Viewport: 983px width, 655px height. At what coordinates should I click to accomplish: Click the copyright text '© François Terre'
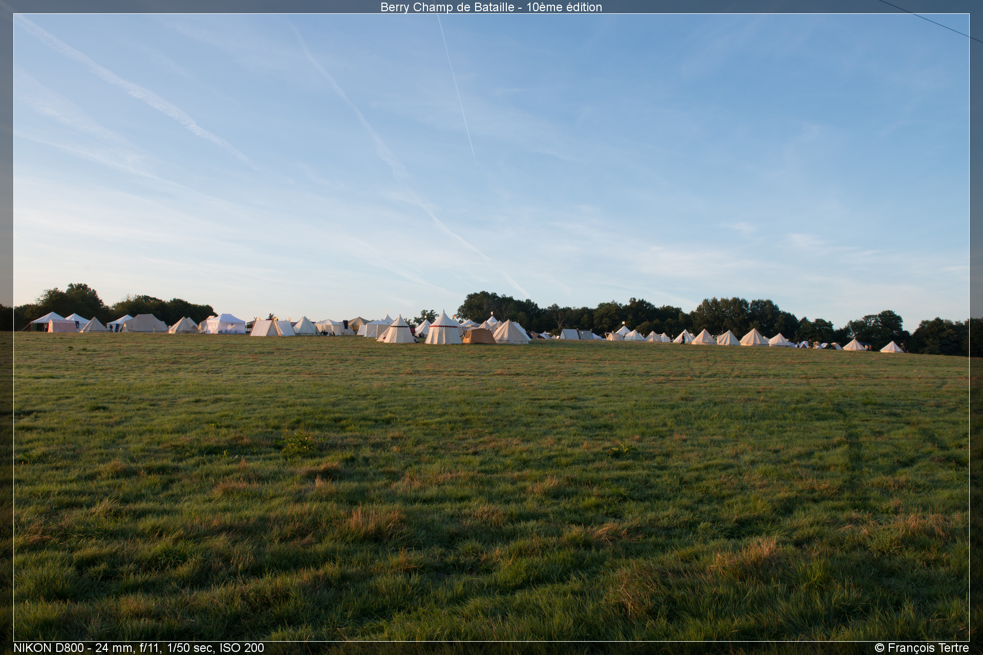(x=922, y=648)
